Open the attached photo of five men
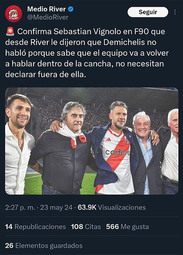 click(x=91, y=141)
